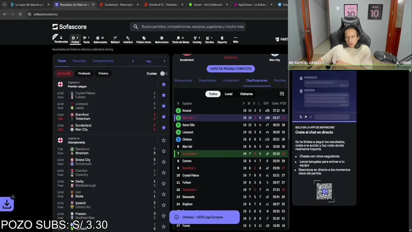
Task: Open the Derby vs Middlesbrough match
Action: point(111,183)
